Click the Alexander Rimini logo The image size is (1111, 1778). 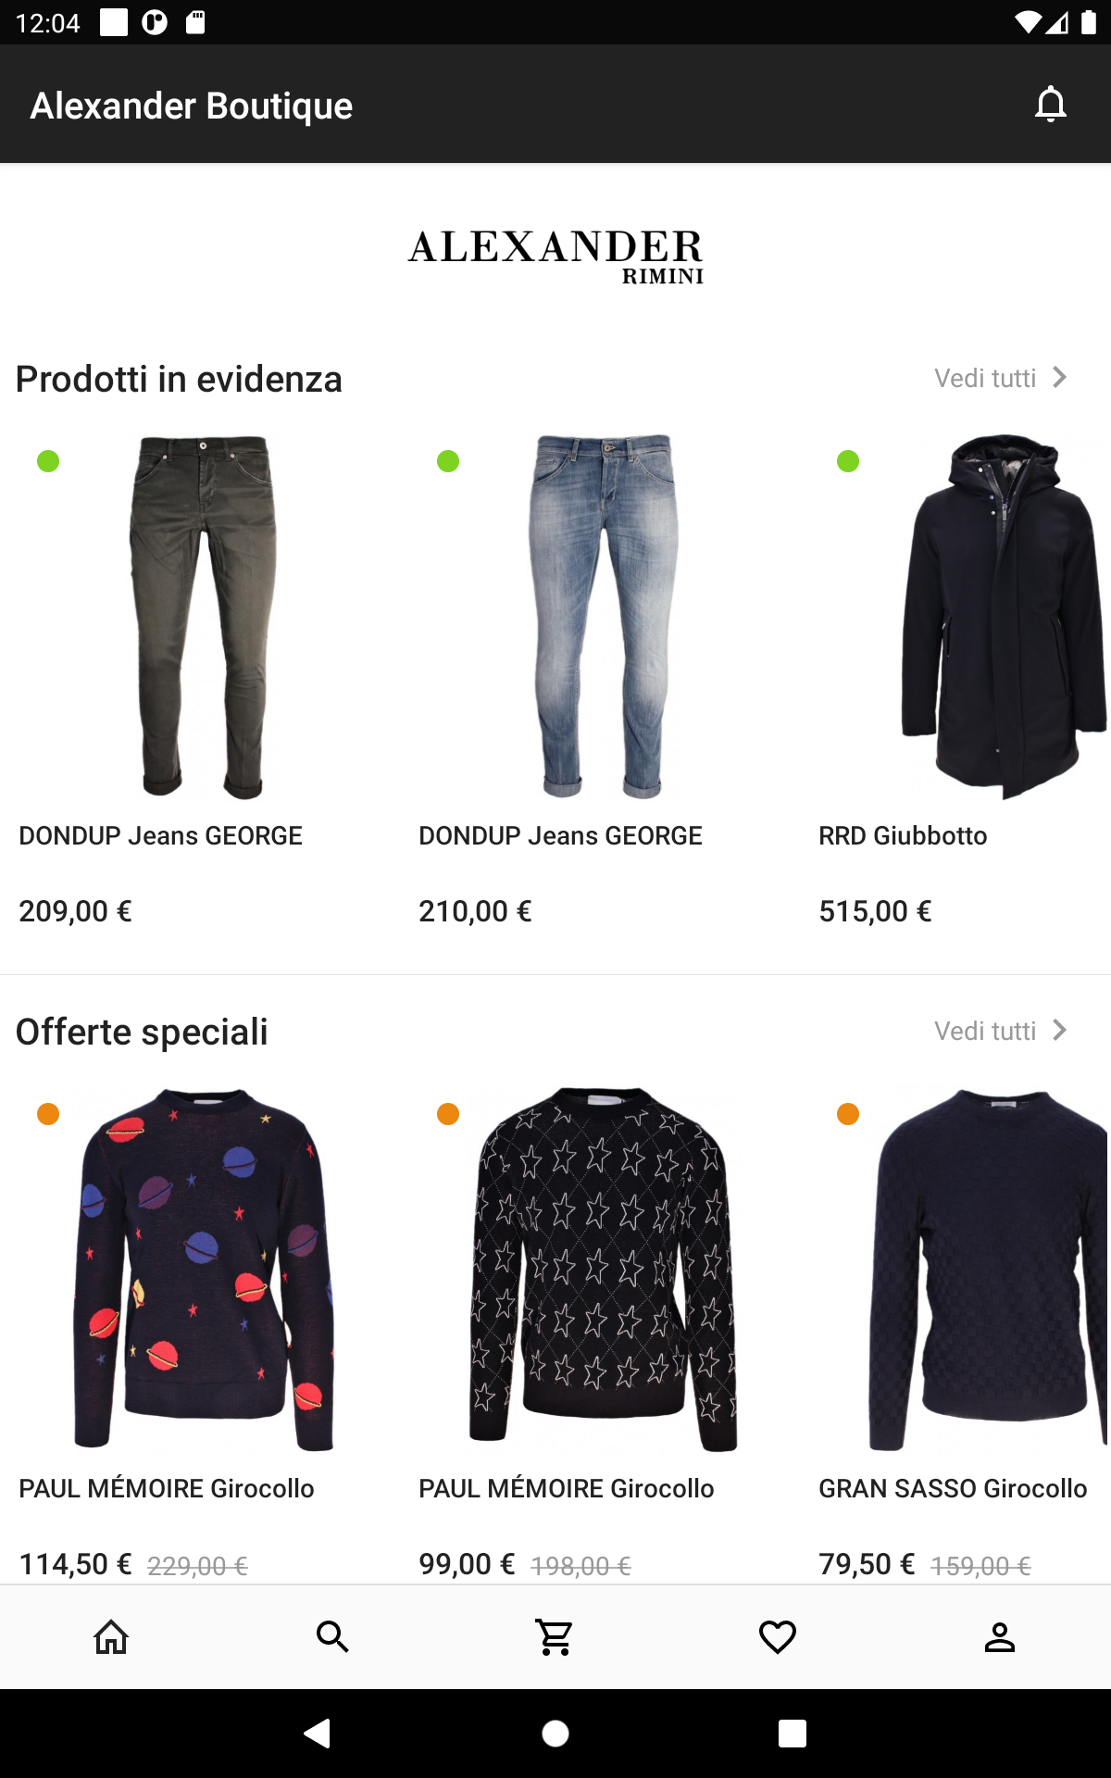(555, 257)
